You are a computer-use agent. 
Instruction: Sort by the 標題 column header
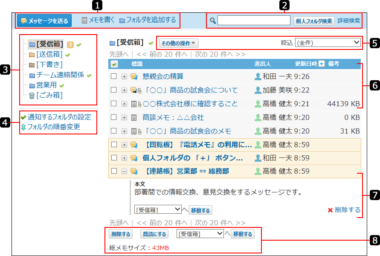click(x=137, y=64)
